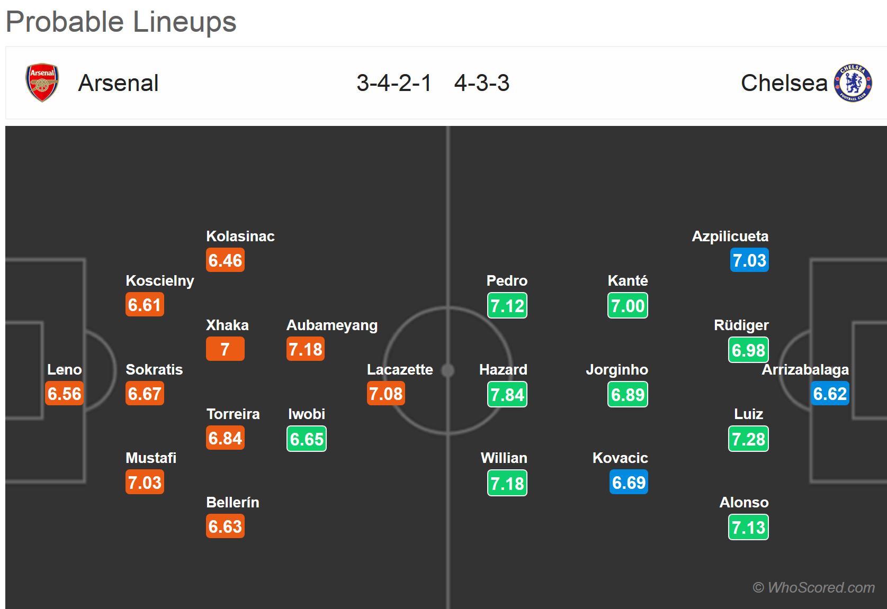Viewport: 887px width, 609px height.
Task: Click on Jorginho's player name
Action: click(617, 369)
